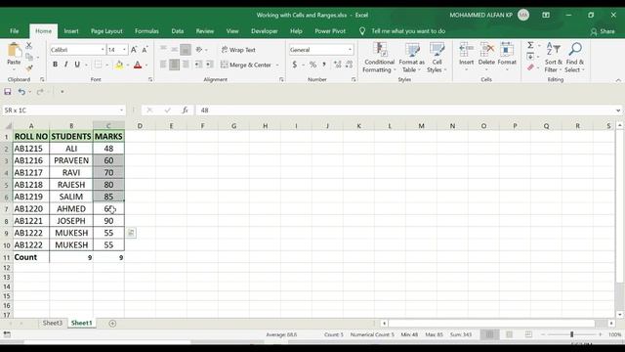Select cell with PRAVEEN
This screenshot has height=352, width=625.
(71, 160)
